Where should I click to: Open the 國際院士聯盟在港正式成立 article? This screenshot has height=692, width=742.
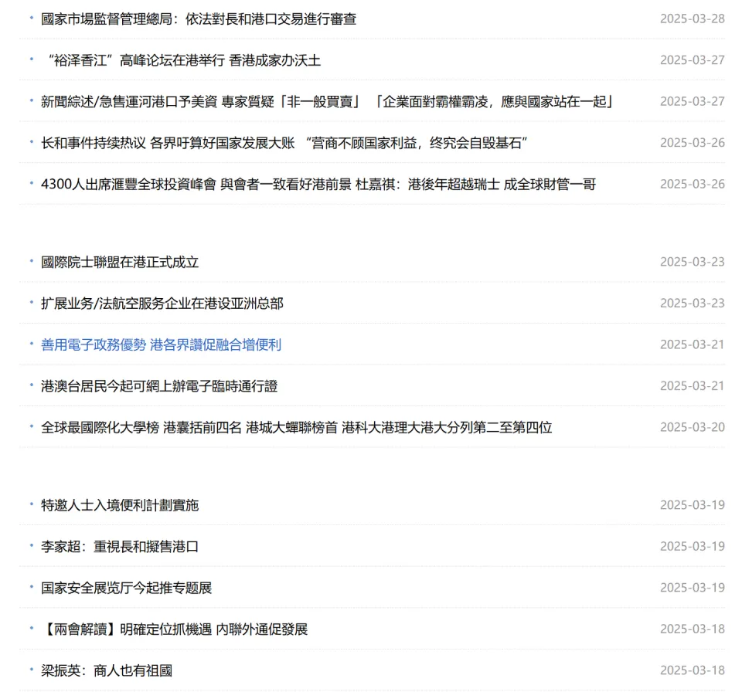120,262
